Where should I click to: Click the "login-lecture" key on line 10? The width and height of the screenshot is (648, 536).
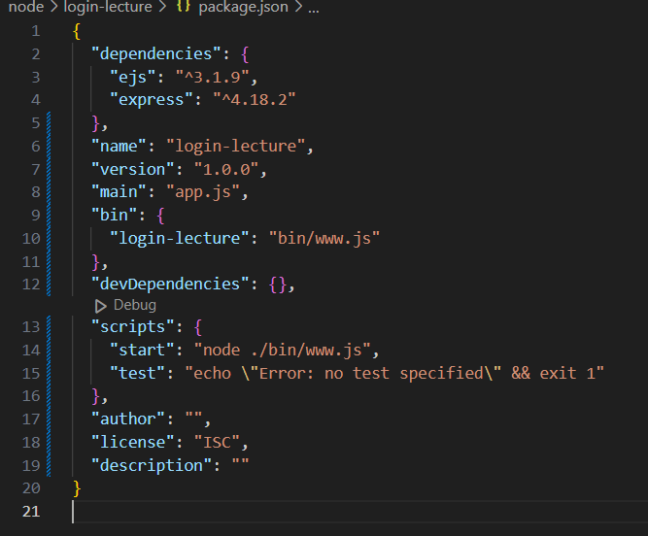[x=180, y=238]
